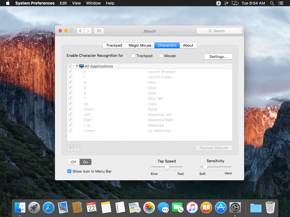
Task: Open Maps in the Dock
Action: pos(135,207)
